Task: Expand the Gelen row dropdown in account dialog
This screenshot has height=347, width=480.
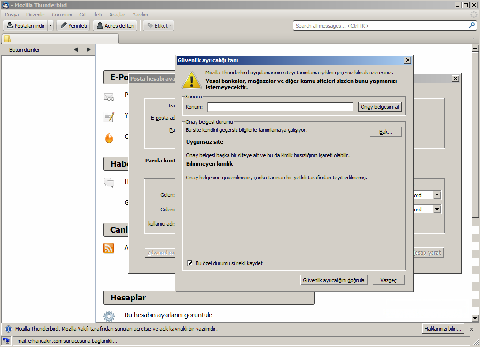Action: click(x=437, y=195)
